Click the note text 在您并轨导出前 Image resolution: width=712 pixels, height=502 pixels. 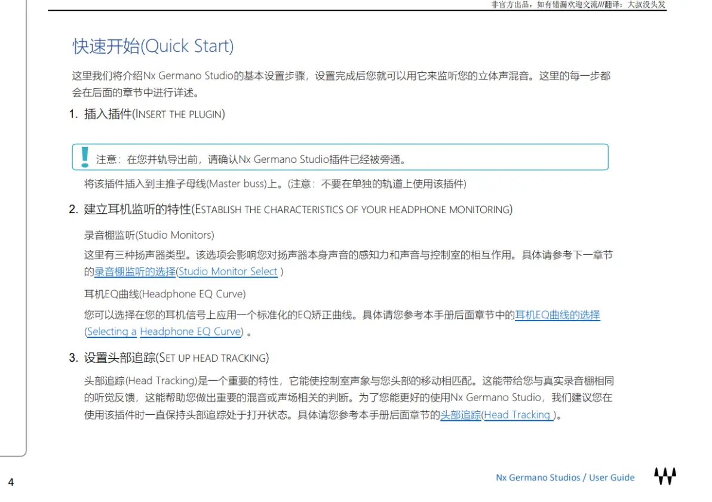click(x=251, y=160)
